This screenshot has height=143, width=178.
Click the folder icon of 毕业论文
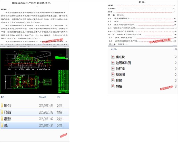tap(2, 106)
